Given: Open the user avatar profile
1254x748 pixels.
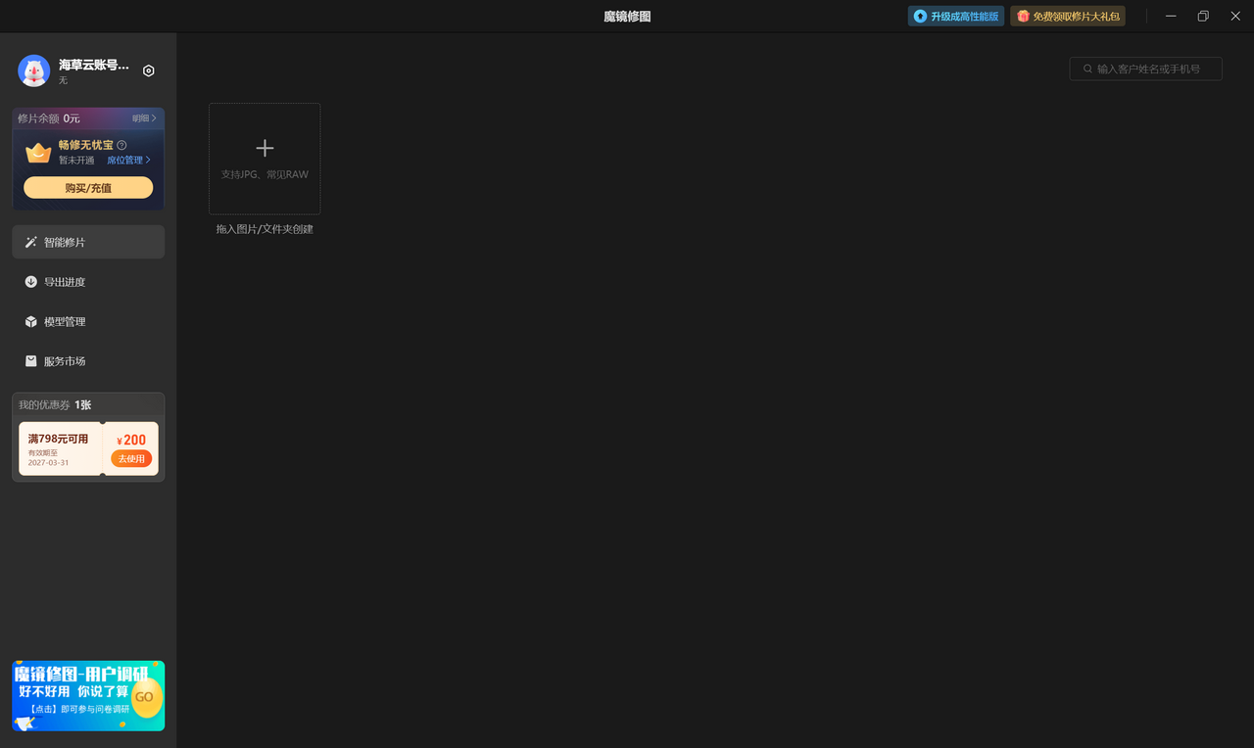Looking at the screenshot, I should 34,70.
